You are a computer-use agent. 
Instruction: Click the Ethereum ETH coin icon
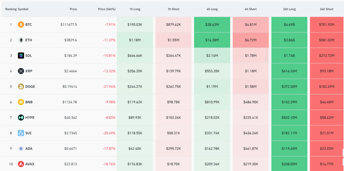click(21, 40)
